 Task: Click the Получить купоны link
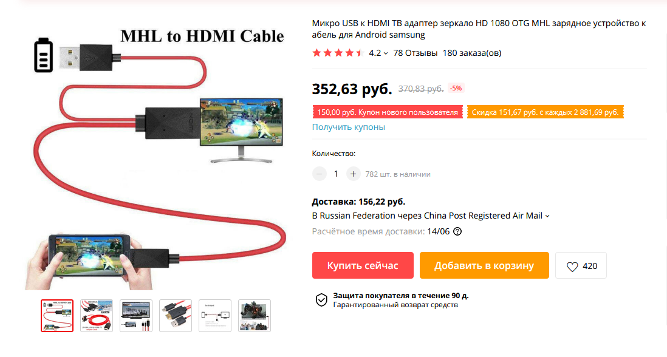[349, 127]
